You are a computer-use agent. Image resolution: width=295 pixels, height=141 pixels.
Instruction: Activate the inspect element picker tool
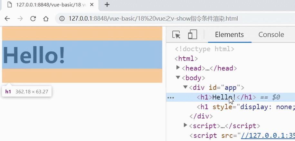click(x=176, y=34)
